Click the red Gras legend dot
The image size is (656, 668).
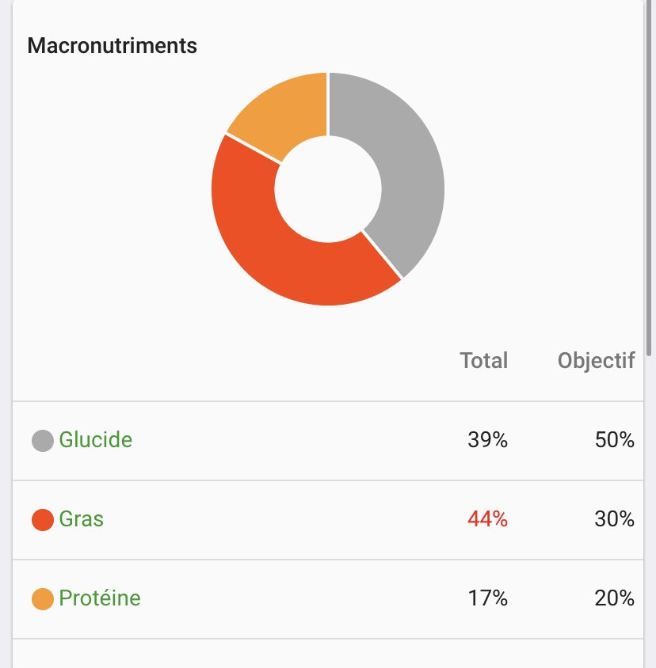pyautogui.click(x=42, y=520)
